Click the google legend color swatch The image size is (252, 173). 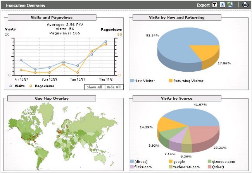point(171,161)
